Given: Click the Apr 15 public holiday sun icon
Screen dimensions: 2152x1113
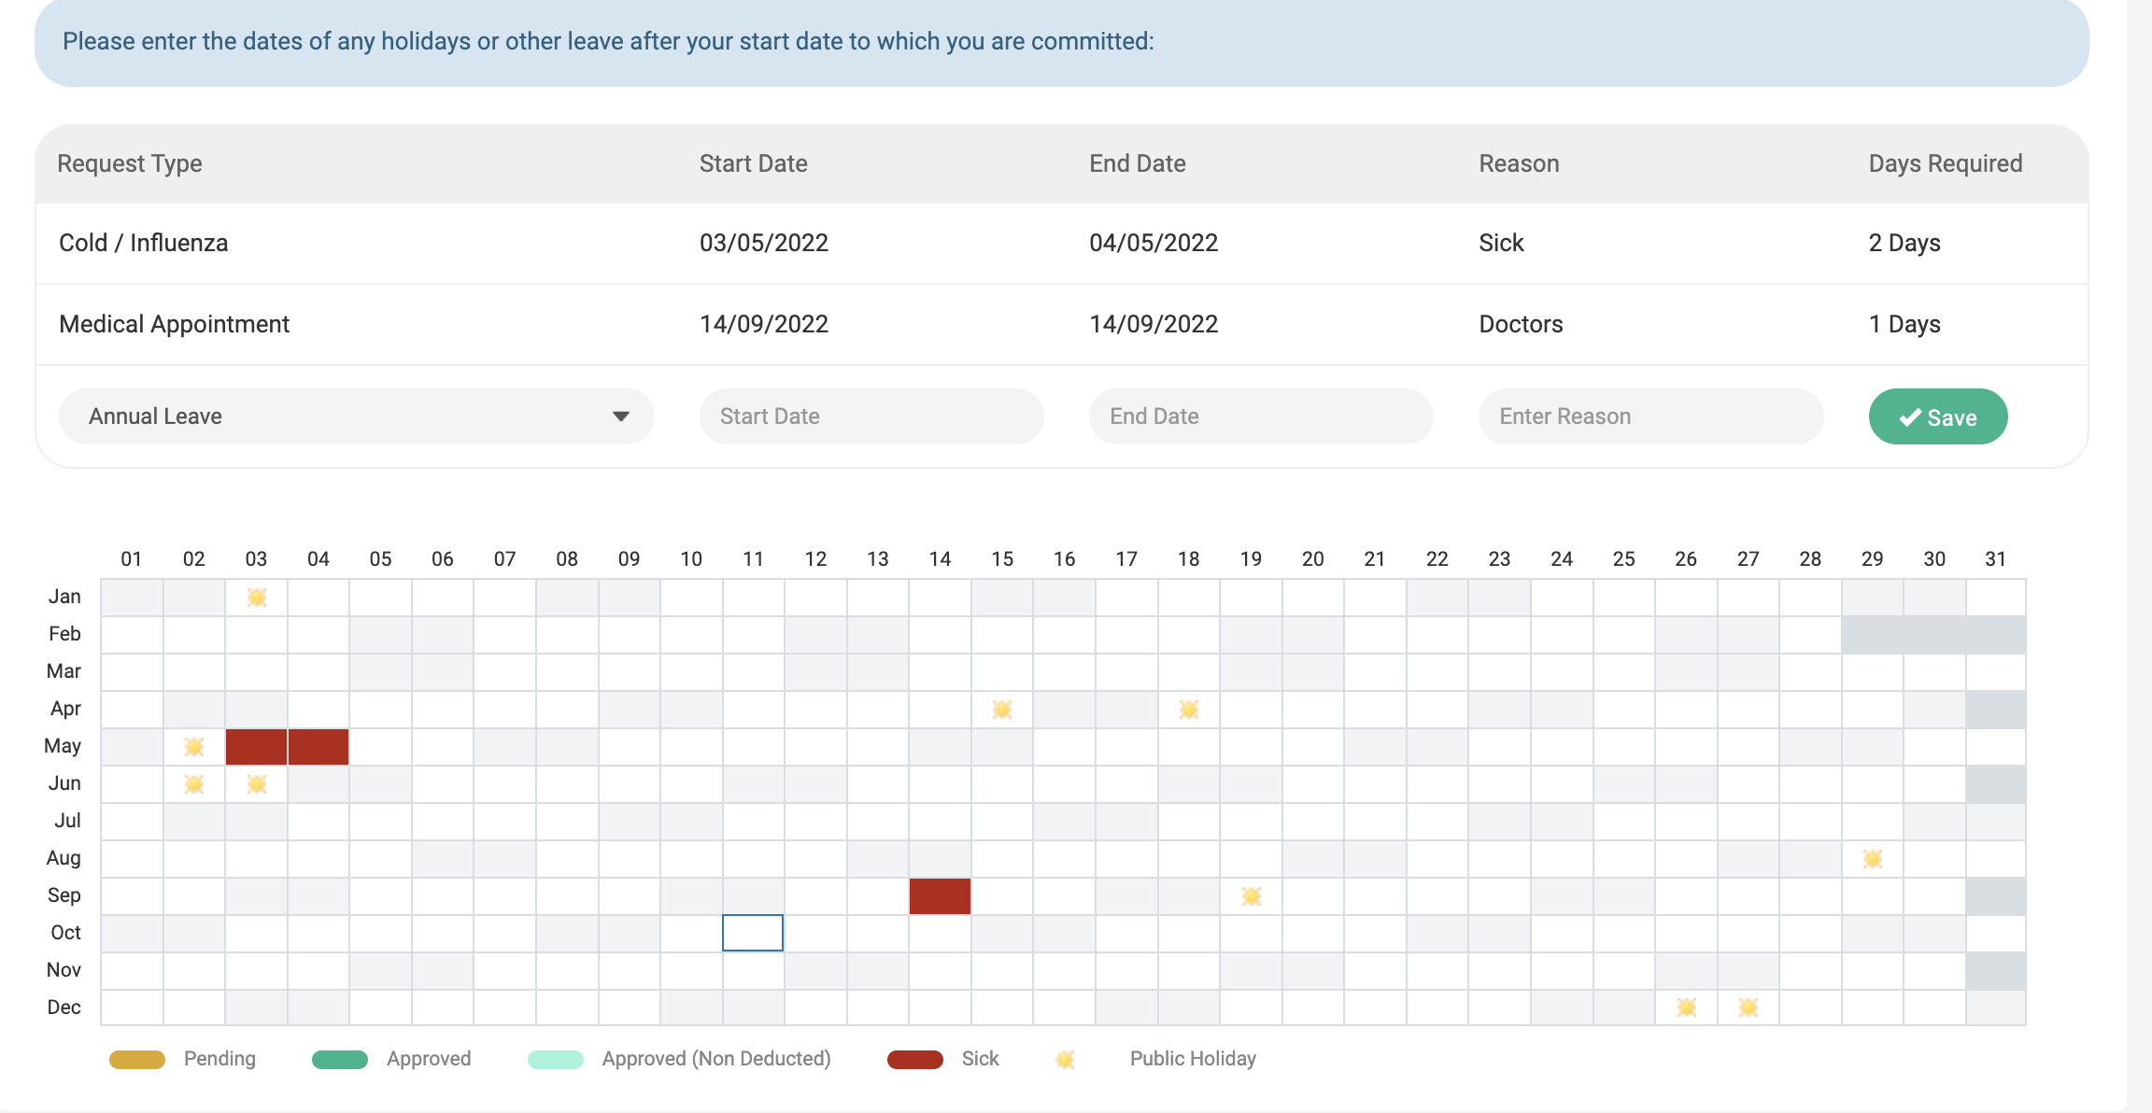Looking at the screenshot, I should 1002,710.
